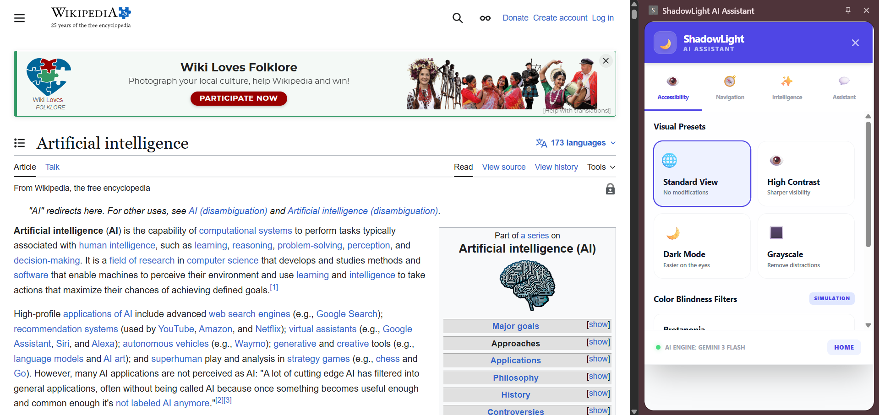Select the Standard View preset
Image resolution: width=879 pixels, height=415 pixels.
coord(702,173)
